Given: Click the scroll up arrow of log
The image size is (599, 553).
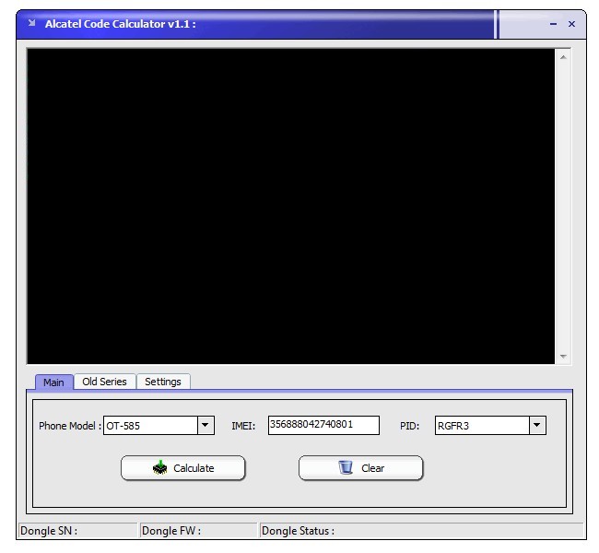Looking at the screenshot, I should [x=563, y=57].
